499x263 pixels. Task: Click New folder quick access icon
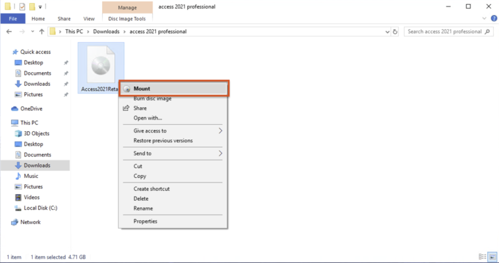(32, 6)
